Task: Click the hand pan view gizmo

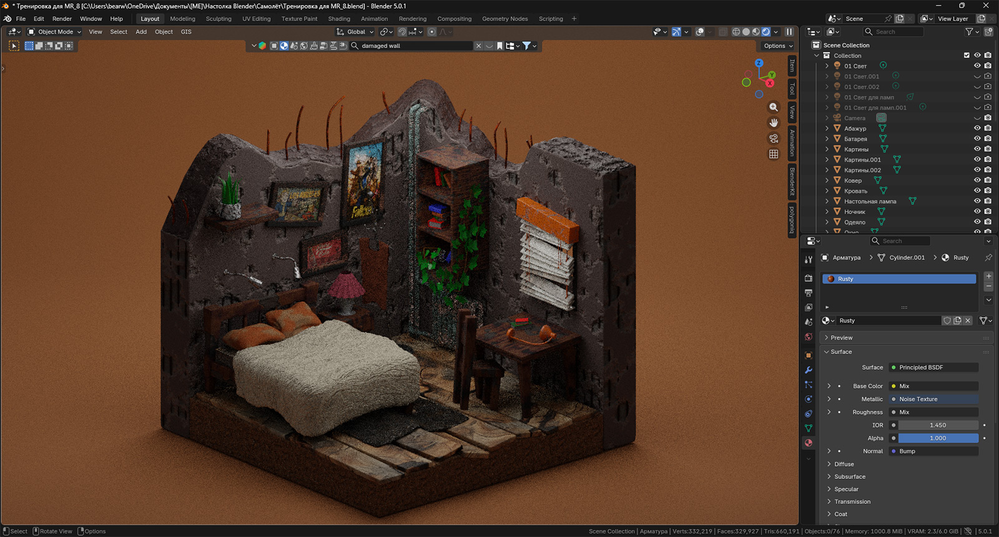Action: (x=774, y=123)
